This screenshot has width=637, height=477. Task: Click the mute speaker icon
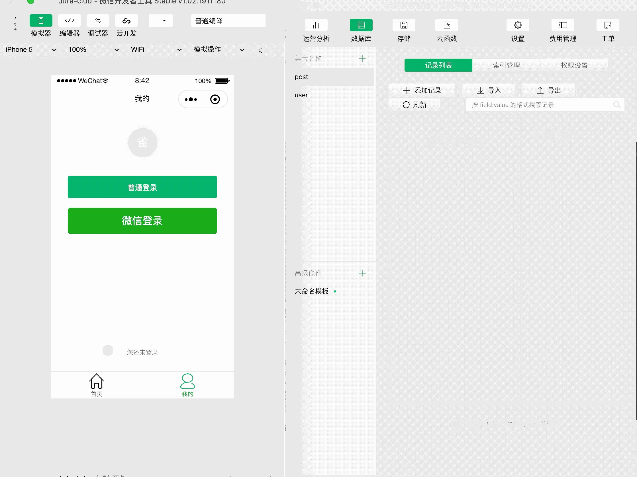tap(260, 50)
